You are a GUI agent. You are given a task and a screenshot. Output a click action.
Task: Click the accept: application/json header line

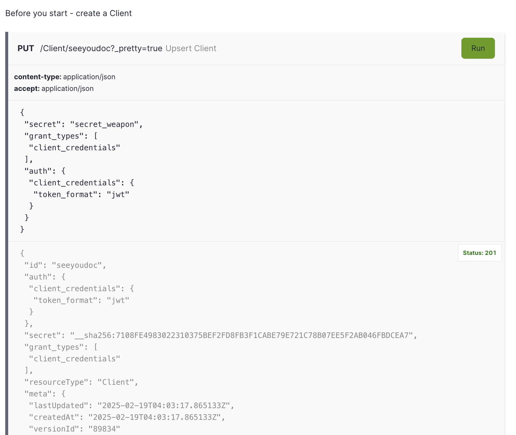(x=54, y=89)
